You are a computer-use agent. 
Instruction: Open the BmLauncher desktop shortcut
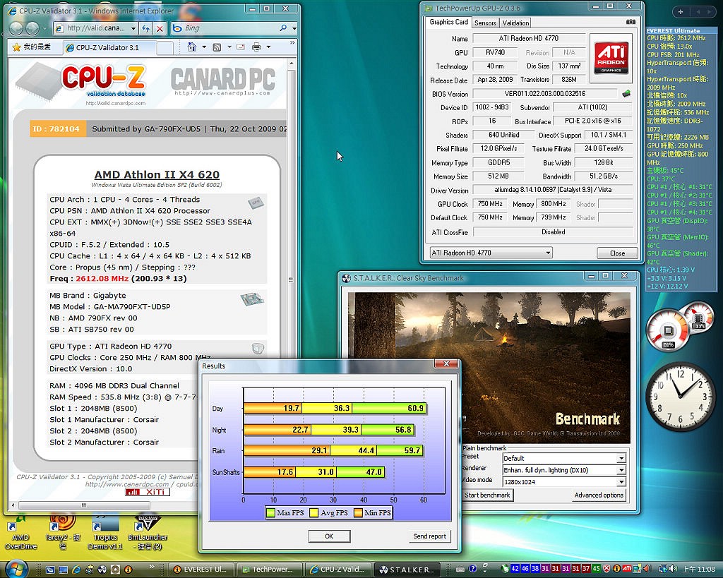point(147,533)
